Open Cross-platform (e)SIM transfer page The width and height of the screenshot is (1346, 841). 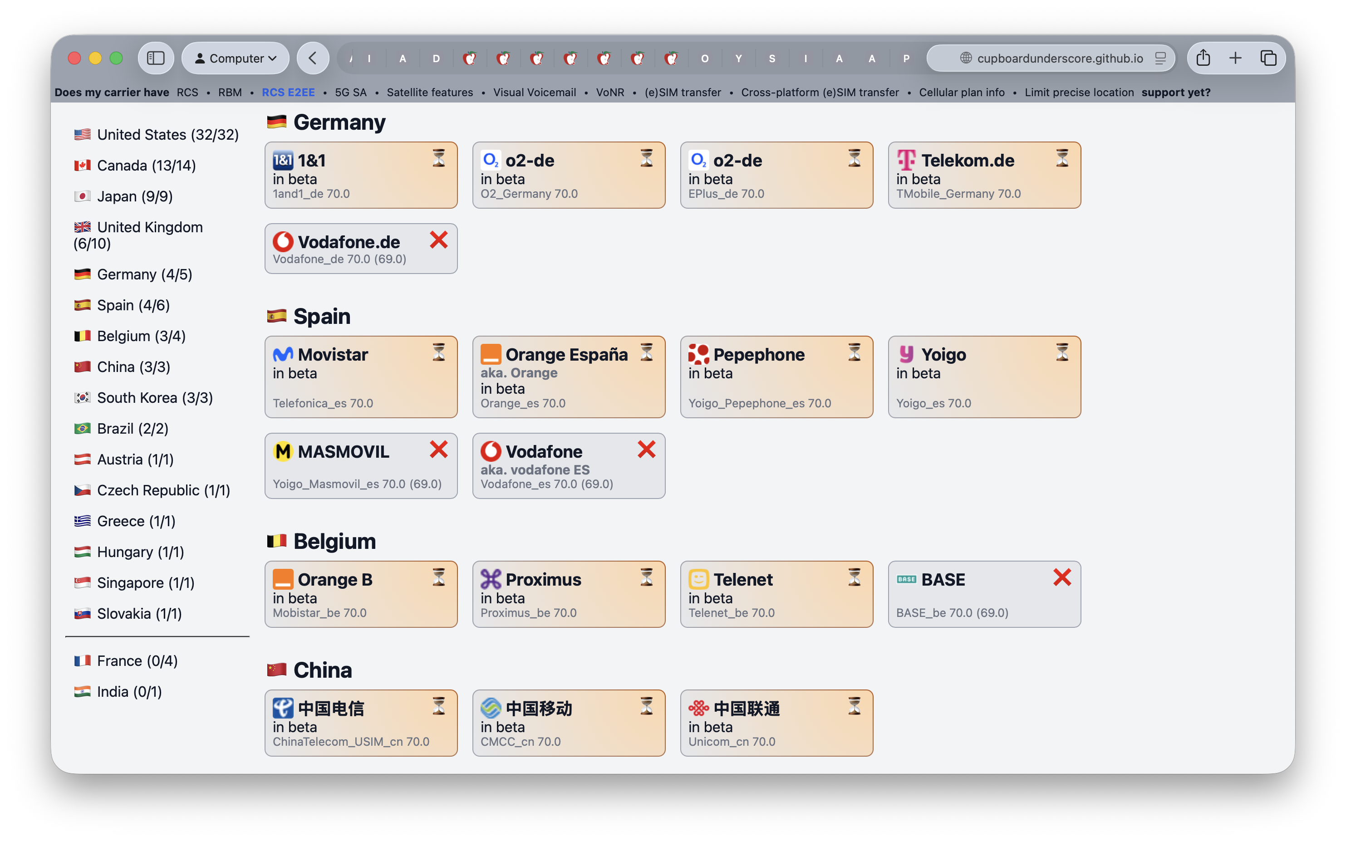[x=820, y=93]
